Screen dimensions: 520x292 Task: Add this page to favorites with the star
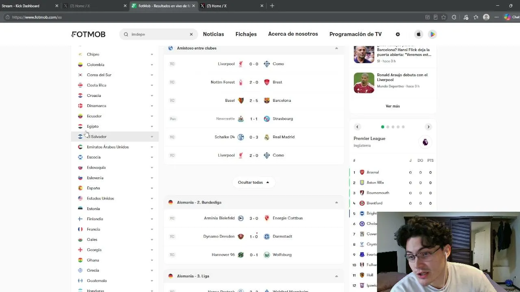click(x=444, y=17)
